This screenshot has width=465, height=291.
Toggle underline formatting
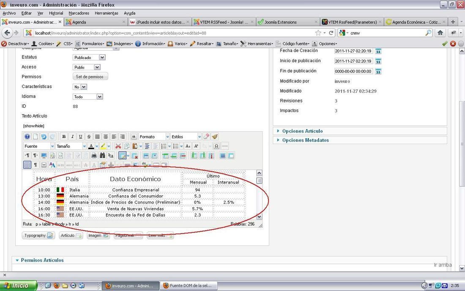click(80, 137)
